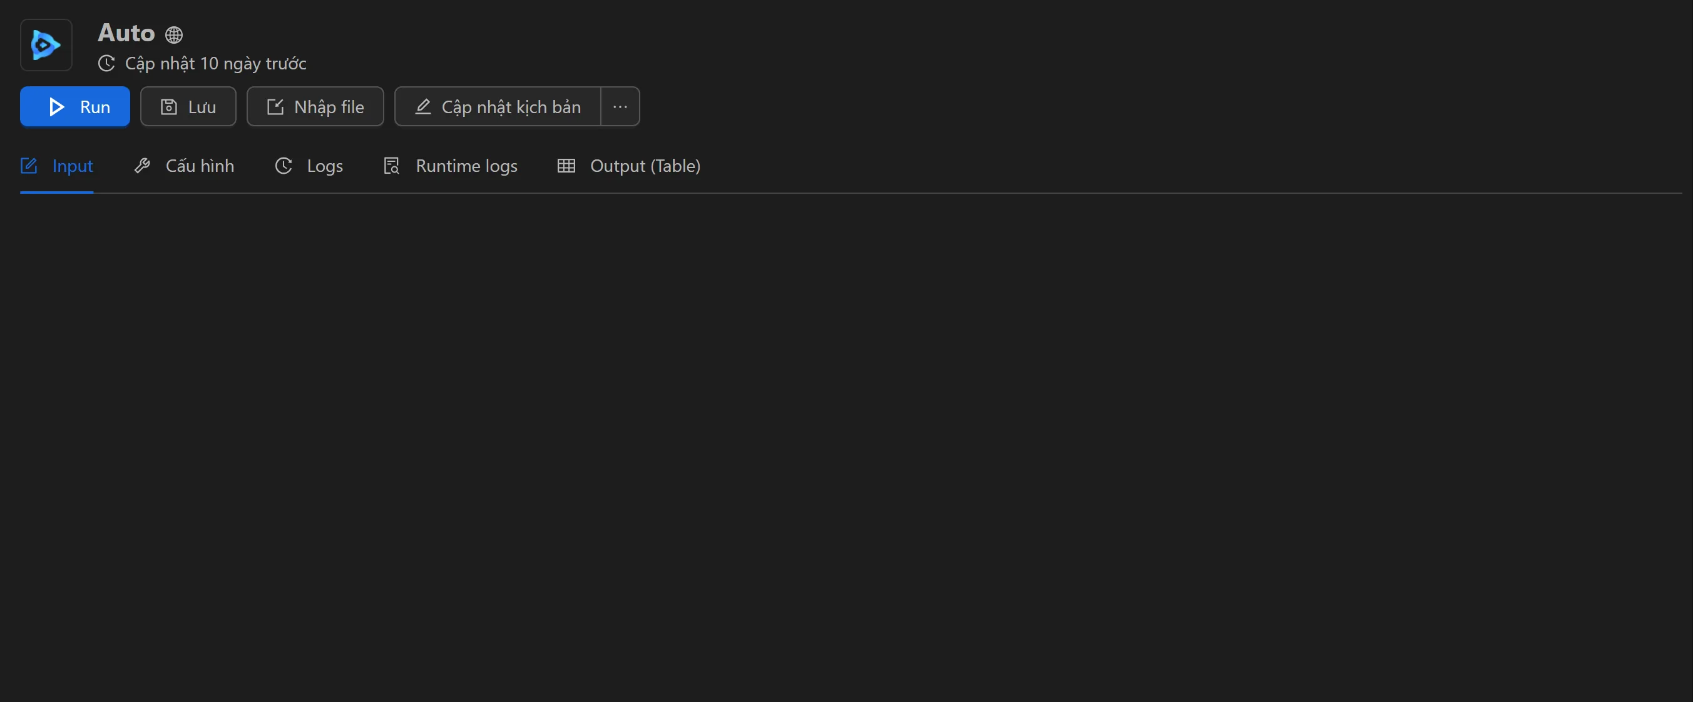This screenshot has width=1693, height=702.
Task: Click the Lưu save button
Action: click(x=188, y=107)
